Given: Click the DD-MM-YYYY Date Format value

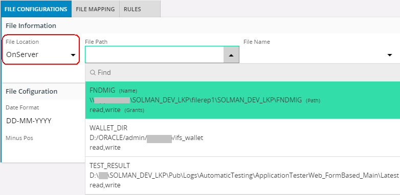Looking at the screenshot, I should coord(29,121).
